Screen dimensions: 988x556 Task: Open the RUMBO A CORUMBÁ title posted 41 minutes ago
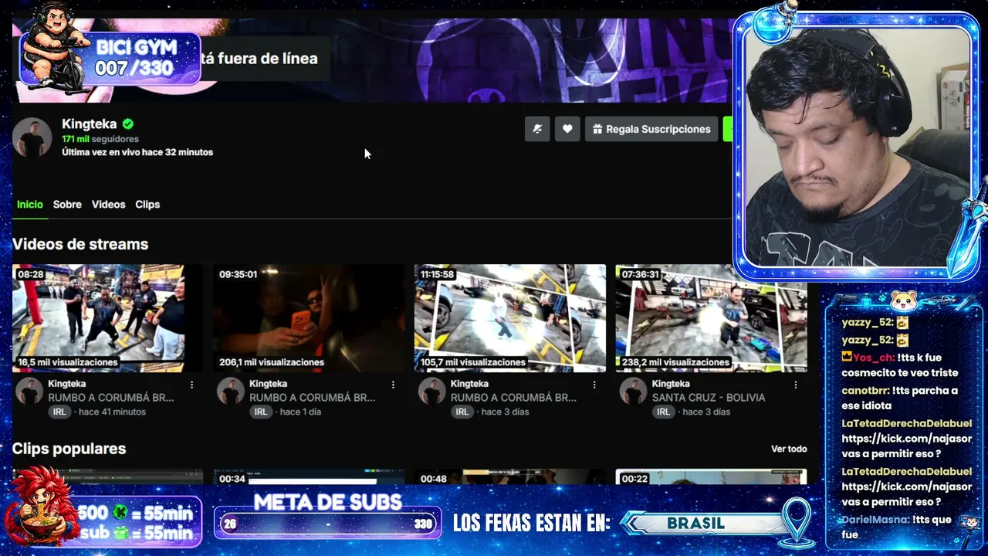point(111,398)
